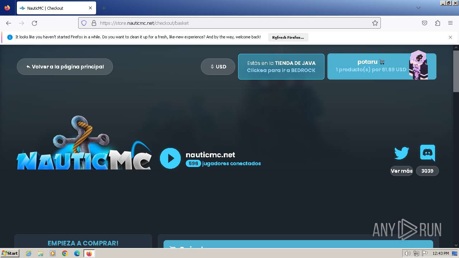Click the network tray icon
The width and height of the screenshot is (459, 258).
coord(416,253)
